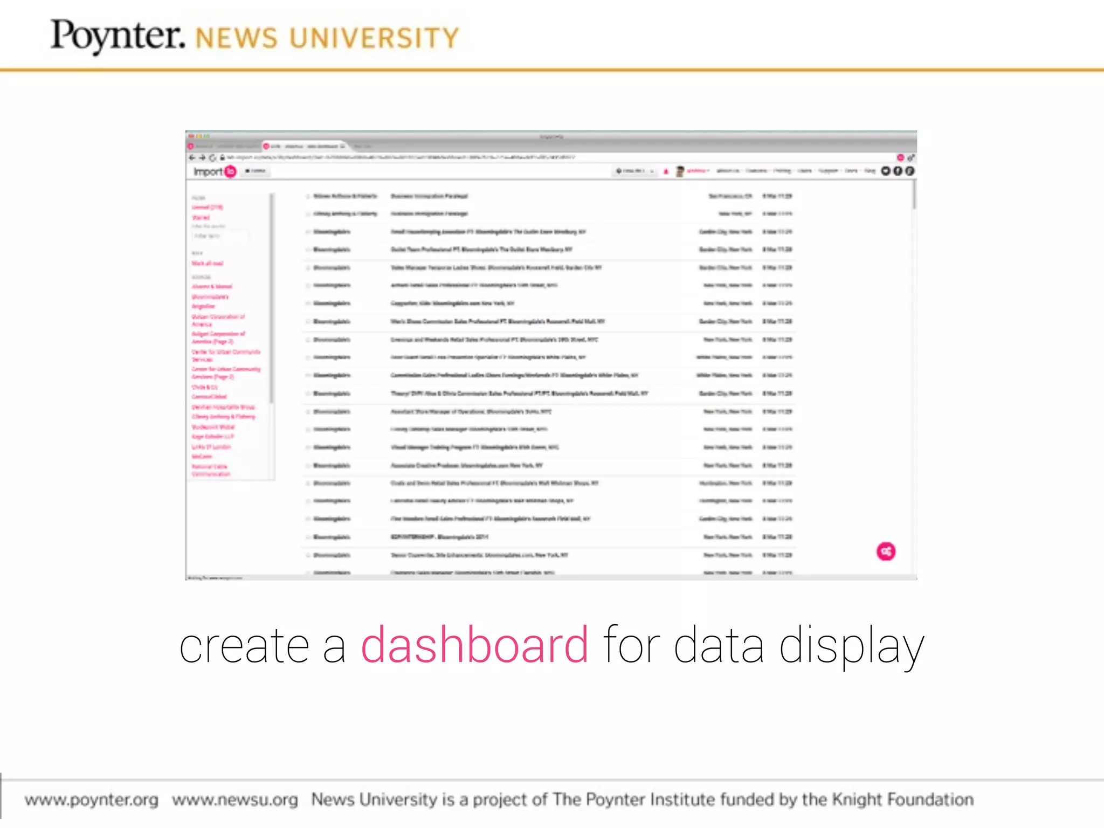
Task: Open the Pricing link in header
Action: coord(782,171)
